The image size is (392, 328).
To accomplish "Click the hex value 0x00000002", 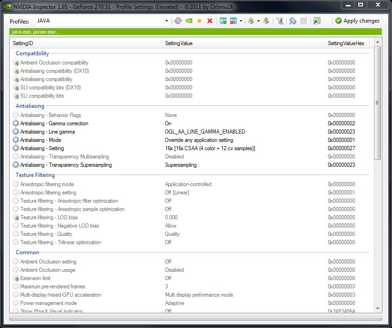I will click(341, 123).
